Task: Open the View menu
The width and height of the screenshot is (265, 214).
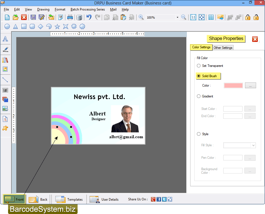Action: click(28, 9)
